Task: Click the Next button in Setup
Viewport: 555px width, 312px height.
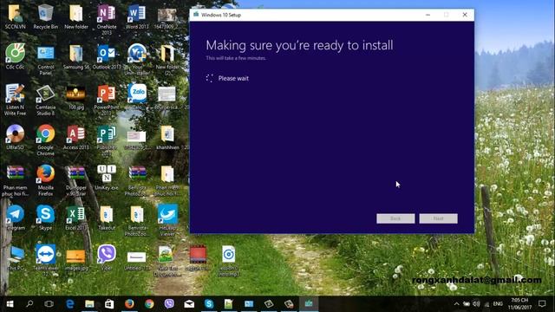Action: [438, 218]
